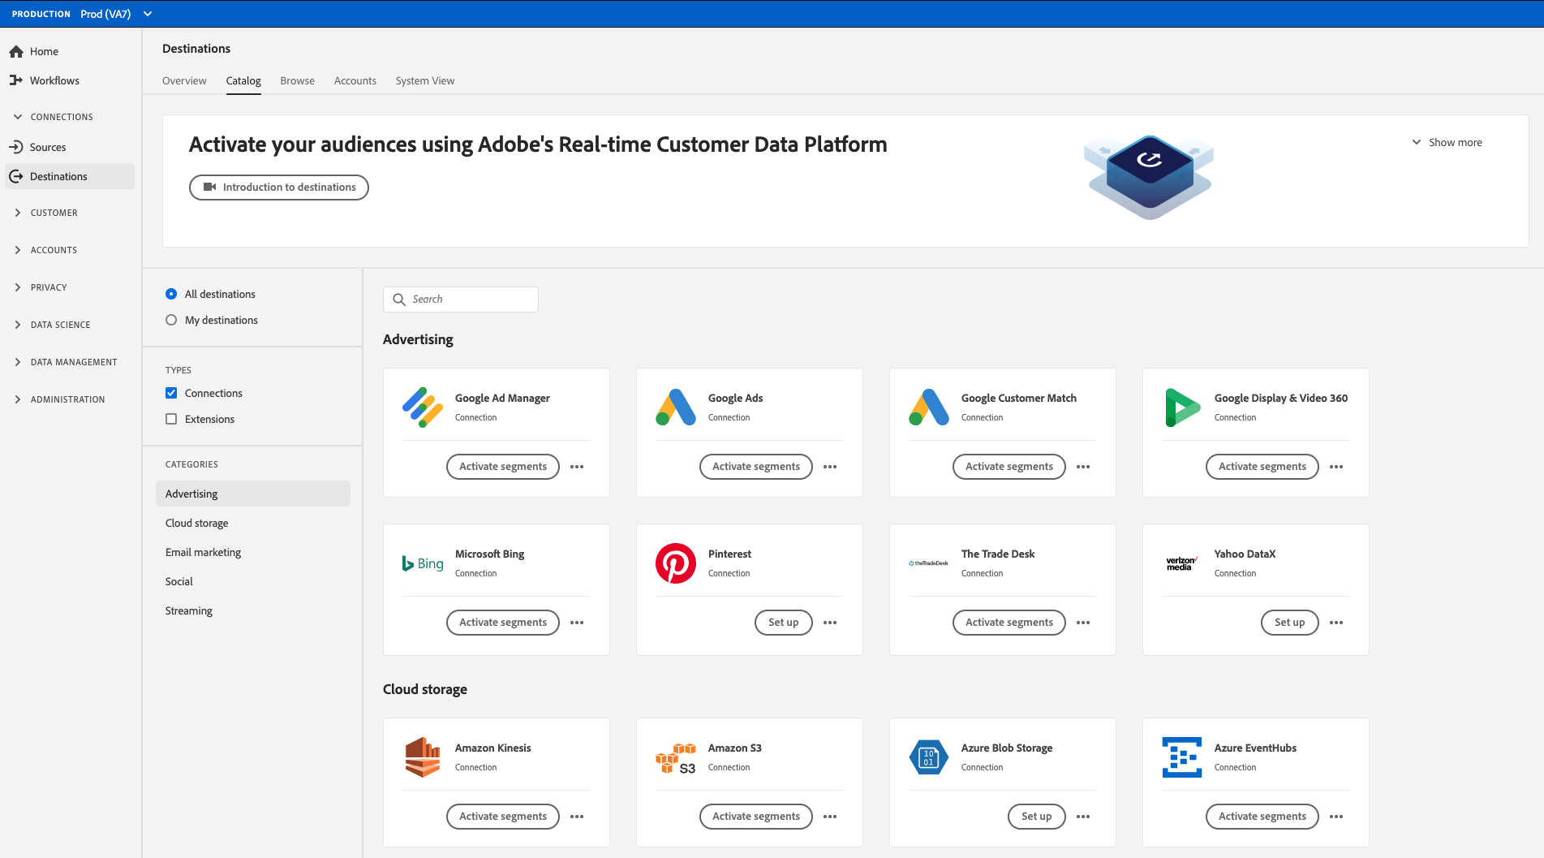Click the Azure EventHubs logo
Image resolution: width=1544 pixels, height=858 pixels.
point(1182,757)
